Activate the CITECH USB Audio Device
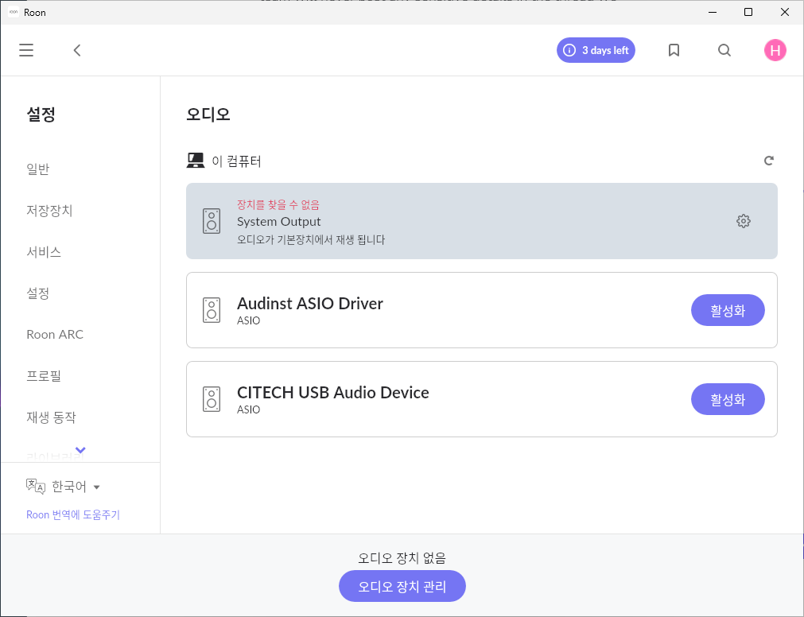Image resolution: width=804 pixels, height=617 pixels. click(727, 399)
